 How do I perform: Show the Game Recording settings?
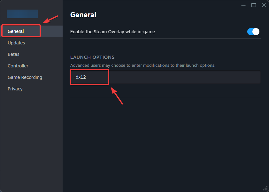25,77
